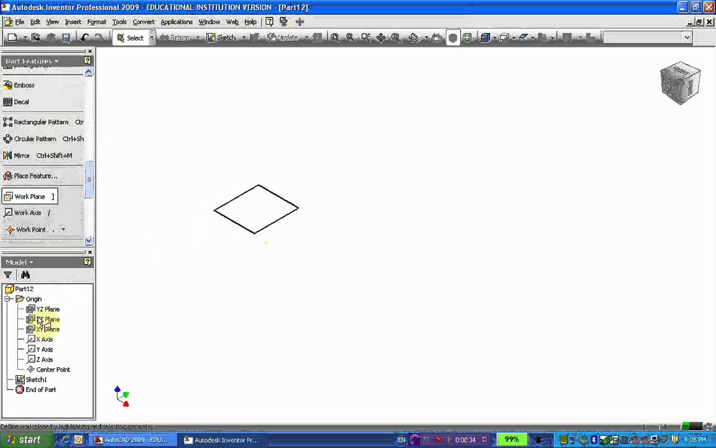Click the Part Features panel scrollbar thumb

click(89, 179)
